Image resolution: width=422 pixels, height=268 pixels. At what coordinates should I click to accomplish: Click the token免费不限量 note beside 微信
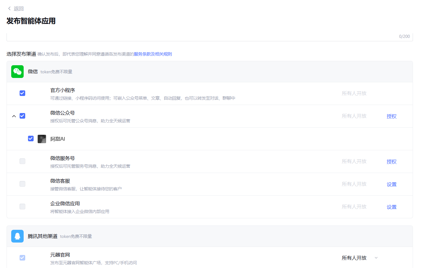coord(56,72)
